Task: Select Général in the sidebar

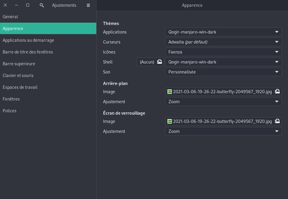Action: pyautogui.click(x=48, y=17)
